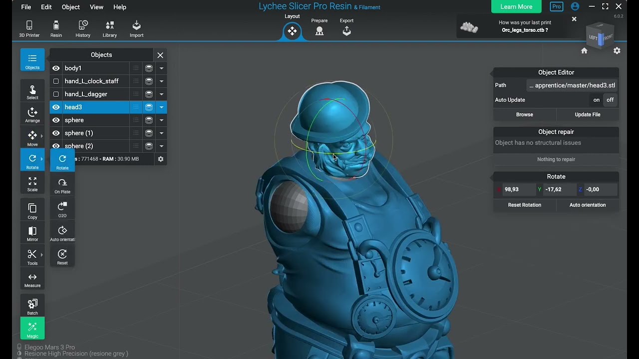Image resolution: width=639 pixels, height=359 pixels.
Task: Expand the head3 row dropdown
Action: [161, 107]
